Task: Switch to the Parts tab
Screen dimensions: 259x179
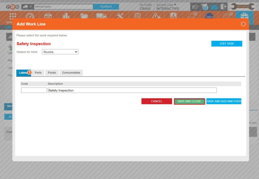Action: [38, 72]
